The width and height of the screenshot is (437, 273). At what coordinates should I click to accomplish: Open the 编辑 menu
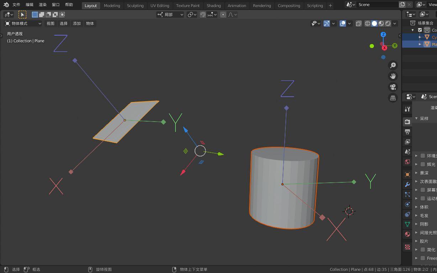point(30,5)
